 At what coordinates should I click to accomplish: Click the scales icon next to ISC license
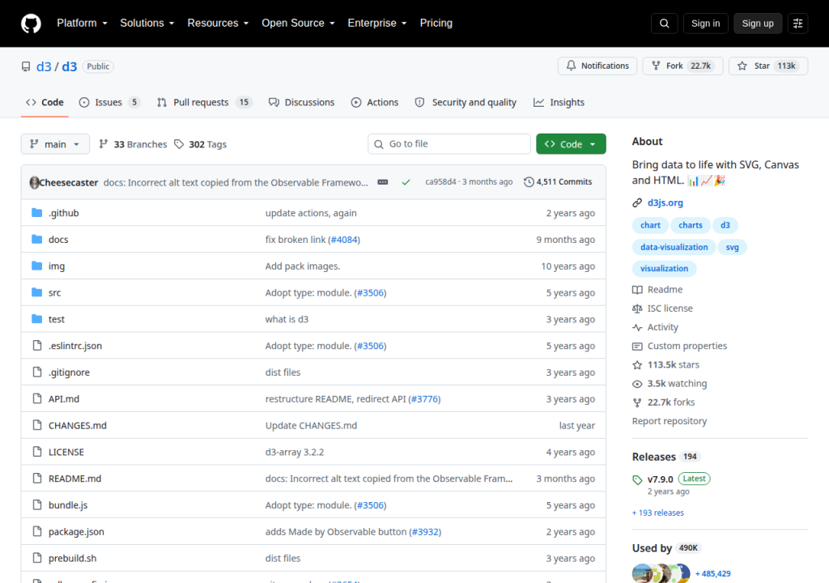637,309
